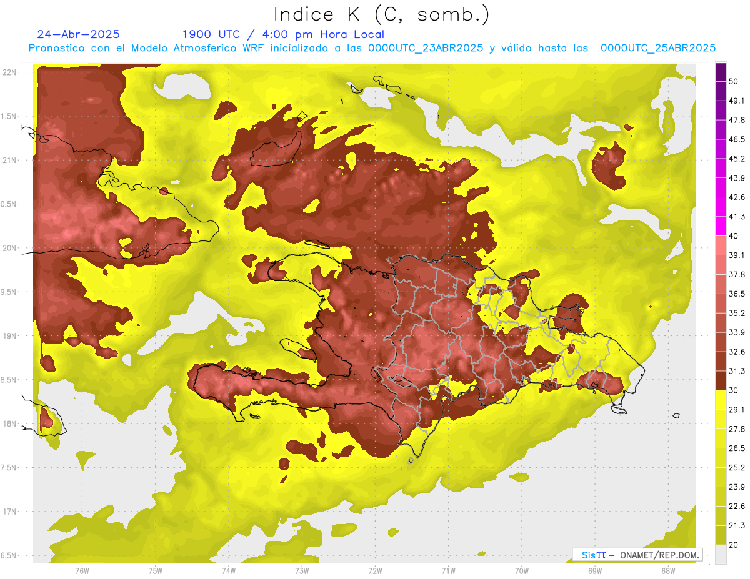This screenshot has height=579, width=750.
Task: Click the longitude axis label '75W'
Action: tap(156, 572)
